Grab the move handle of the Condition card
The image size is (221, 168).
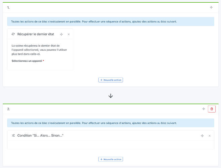click(x=202, y=136)
